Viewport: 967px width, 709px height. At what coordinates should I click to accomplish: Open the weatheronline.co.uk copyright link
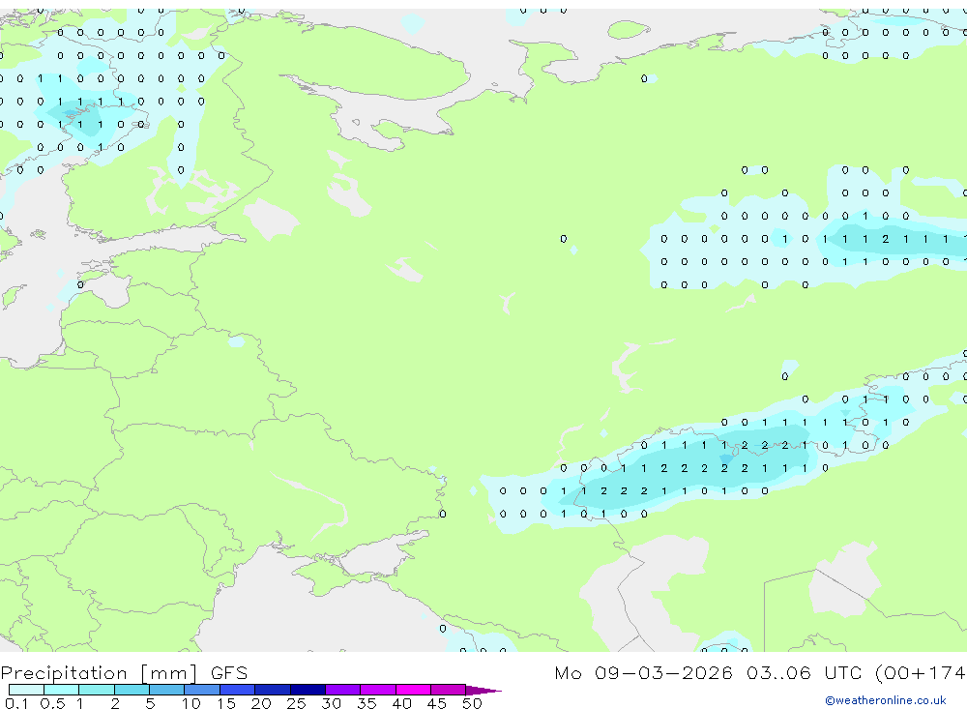(x=886, y=700)
